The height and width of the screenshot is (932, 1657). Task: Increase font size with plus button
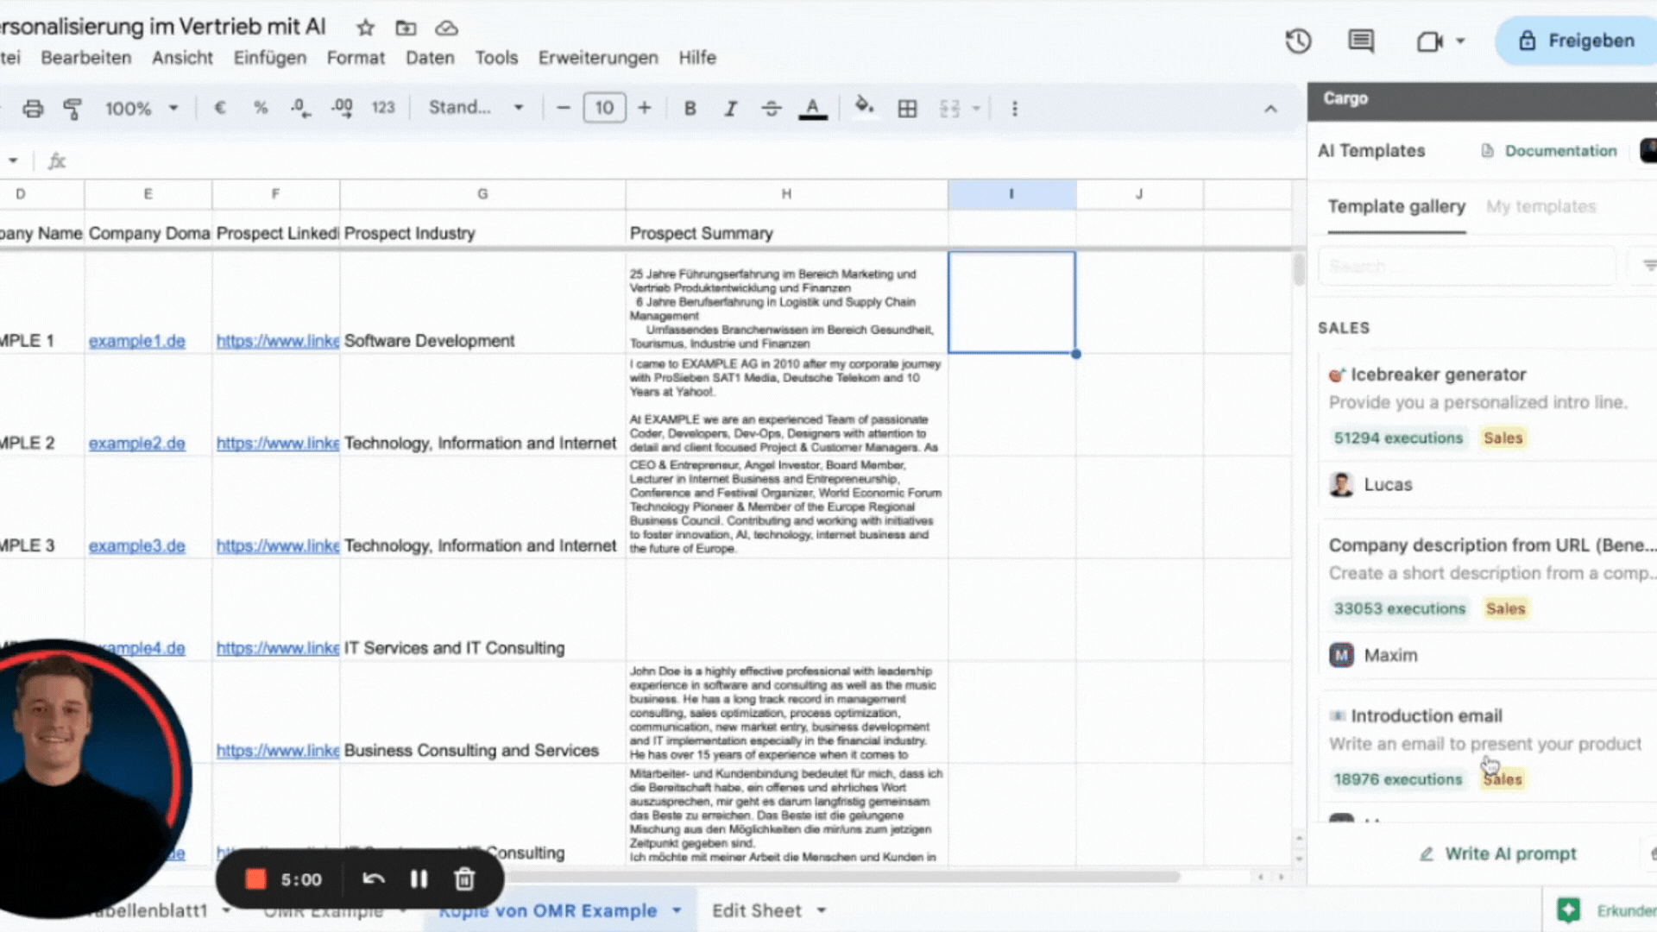(x=644, y=108)
